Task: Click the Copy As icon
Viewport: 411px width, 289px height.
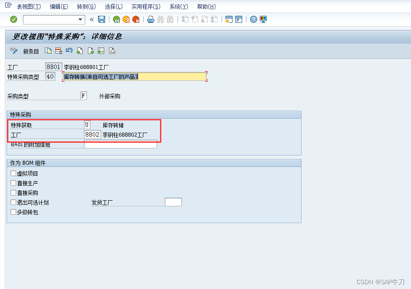Action: coord(48,51)
